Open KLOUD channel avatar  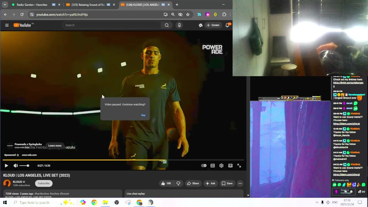click(x=7, y=183)
